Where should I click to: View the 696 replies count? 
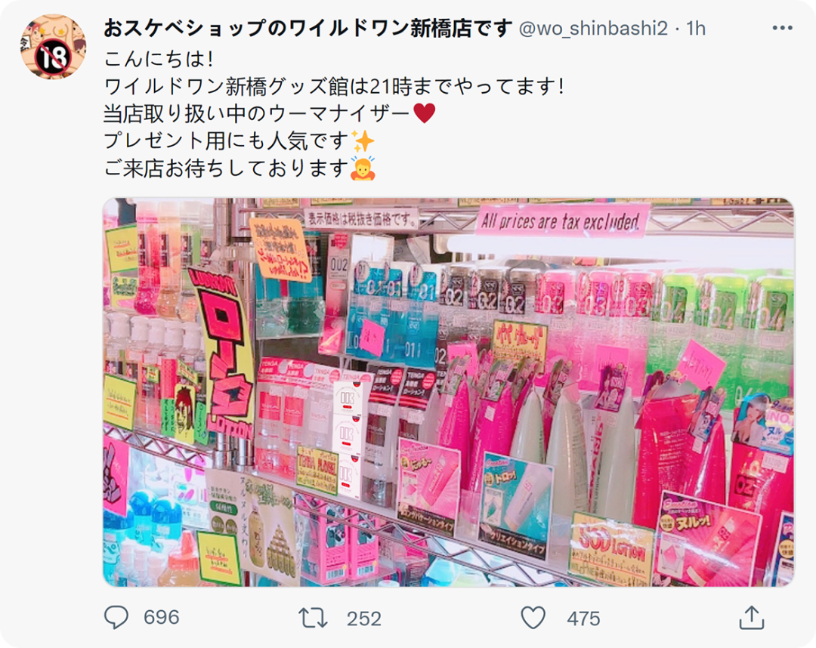click(x=162, y=617)
